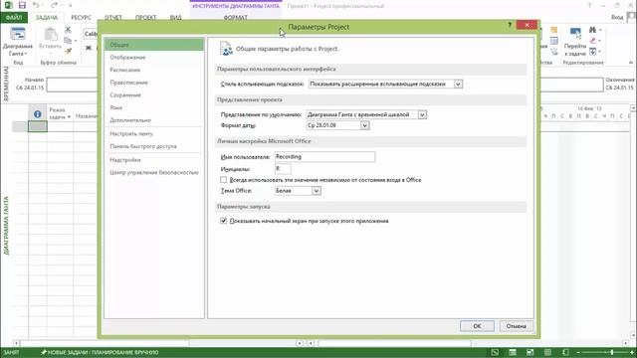Viewport: 637px width, 358px height.
Task: Open Настроить ленту in options sidebar
Action: [x=154, y=133]
